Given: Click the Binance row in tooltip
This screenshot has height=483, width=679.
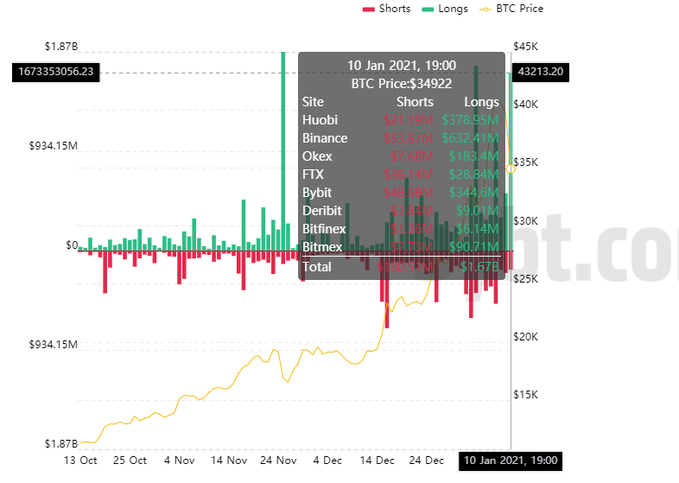Looking at the screenshot, I should (x=401, y=138).
